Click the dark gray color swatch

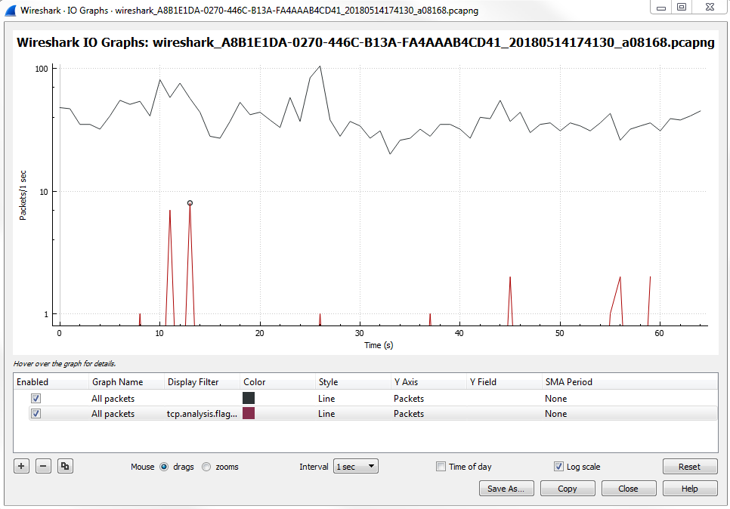249,398
